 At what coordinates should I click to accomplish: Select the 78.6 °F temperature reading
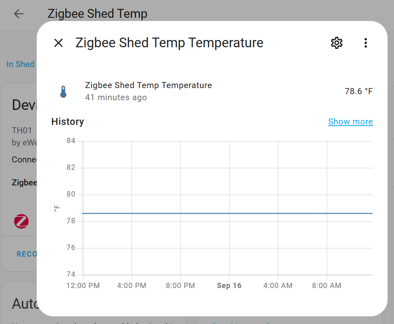[x=359, y=91]
